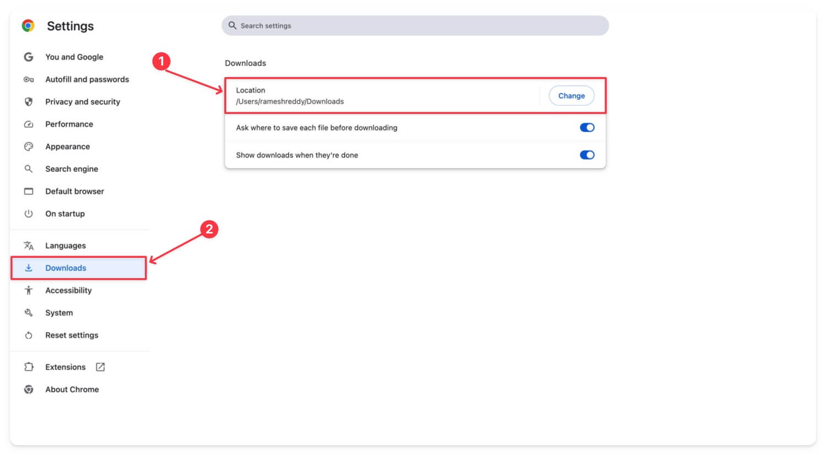Click into the Search settings field
Viewport: 826px width, 455px height.
[415, 25]
